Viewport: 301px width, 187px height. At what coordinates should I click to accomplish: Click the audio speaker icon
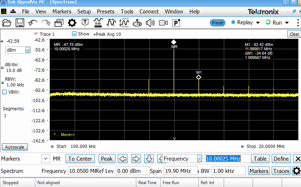pyautogui.click(x=150, y=23)
